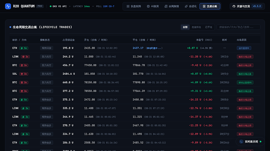270x151 pixels.
Task: Filter by 已平仓 closed trades
Action: click(209, 27)
